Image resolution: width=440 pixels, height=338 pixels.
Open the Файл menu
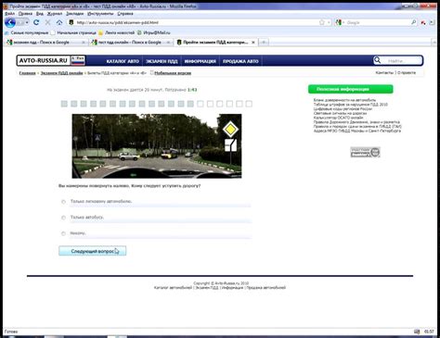tap(10, 14)
